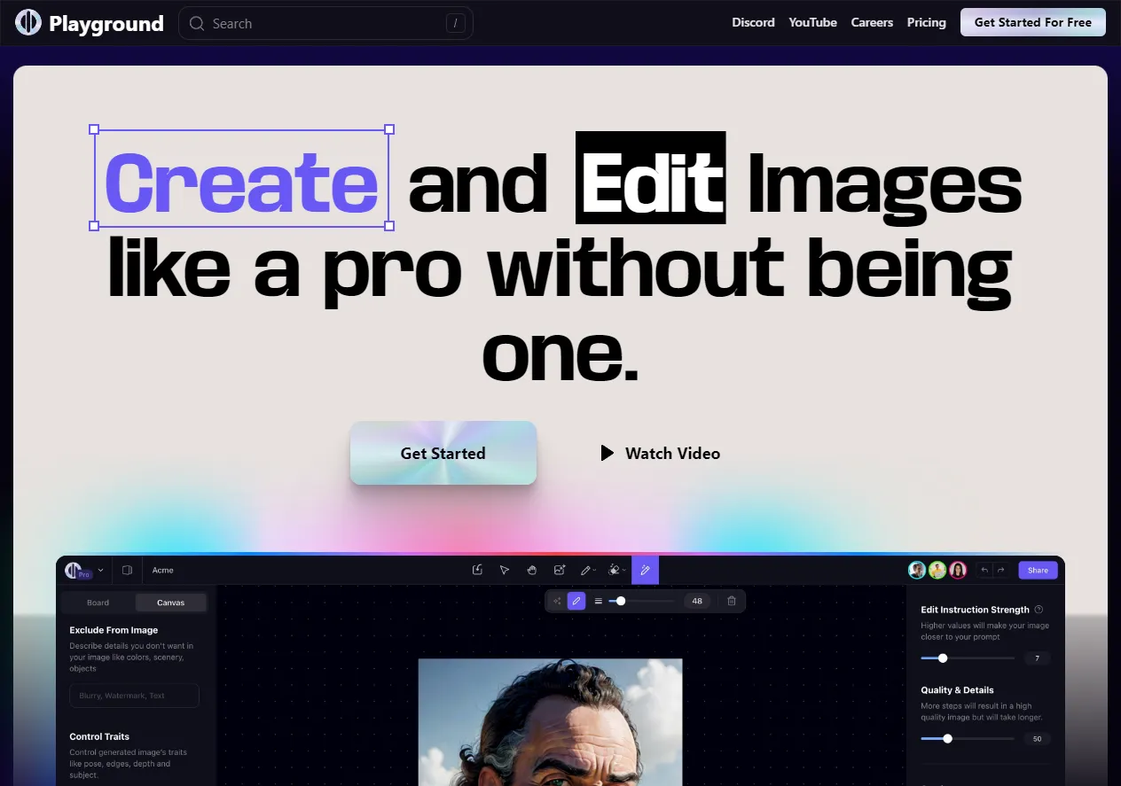
Task: Click the holographic Get Started button
Action: click(443, 453)
